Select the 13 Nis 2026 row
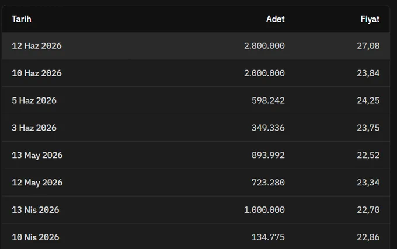The height and width of the screenshot is (249, 397). click(x=196, y=209)
